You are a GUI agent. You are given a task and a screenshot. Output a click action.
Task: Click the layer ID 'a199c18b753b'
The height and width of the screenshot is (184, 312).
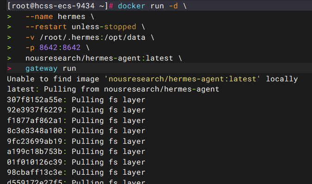pyautogui.click(x=35, y=151)
